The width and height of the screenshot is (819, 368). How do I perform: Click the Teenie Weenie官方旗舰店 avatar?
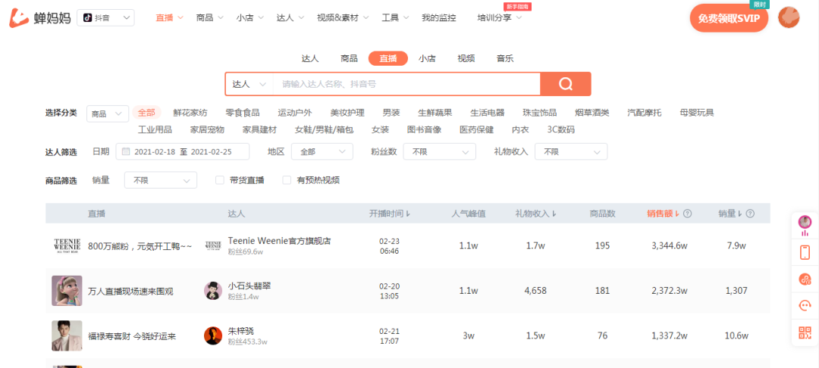pyautogui.click(x=213, y=245)
